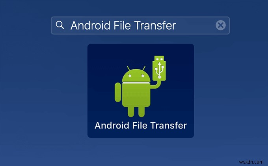Focus the Android File Transfer search field text
268x166 pixels.
pyautogui.click(x=123, y=25)
